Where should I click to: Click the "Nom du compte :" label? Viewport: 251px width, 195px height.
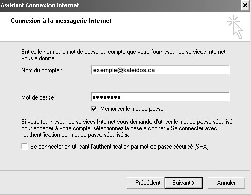click(41, 70)
